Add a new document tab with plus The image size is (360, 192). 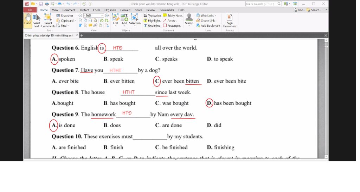(82, 36)
